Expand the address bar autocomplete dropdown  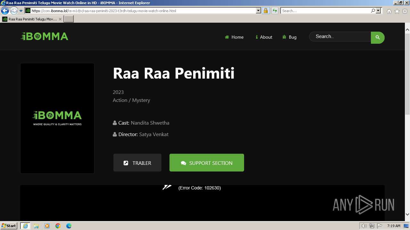258,11
